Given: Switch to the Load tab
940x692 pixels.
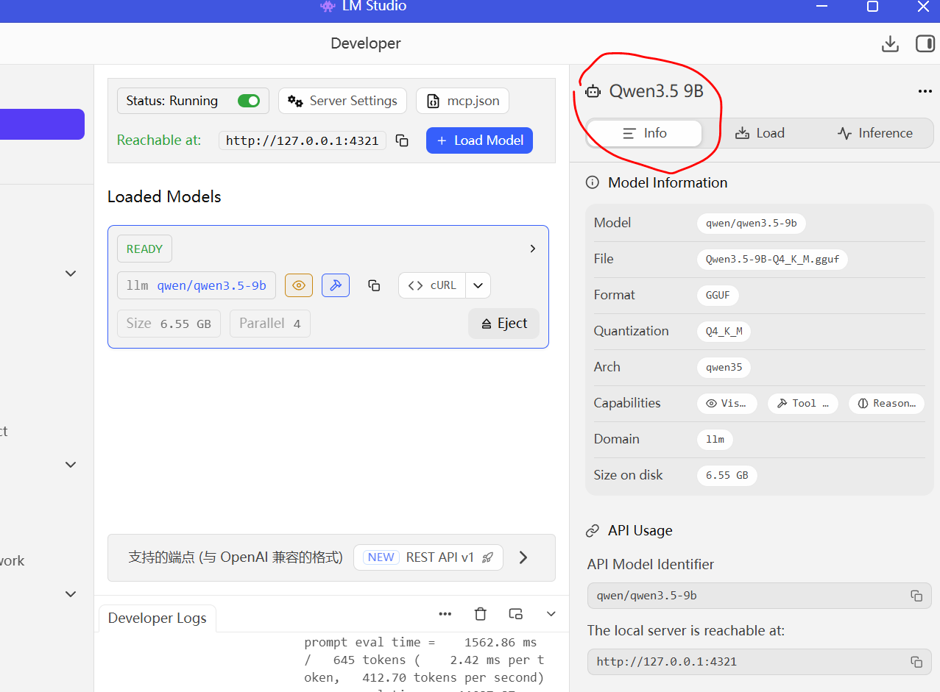Looking at the screenshot, I should pos(760,133).
